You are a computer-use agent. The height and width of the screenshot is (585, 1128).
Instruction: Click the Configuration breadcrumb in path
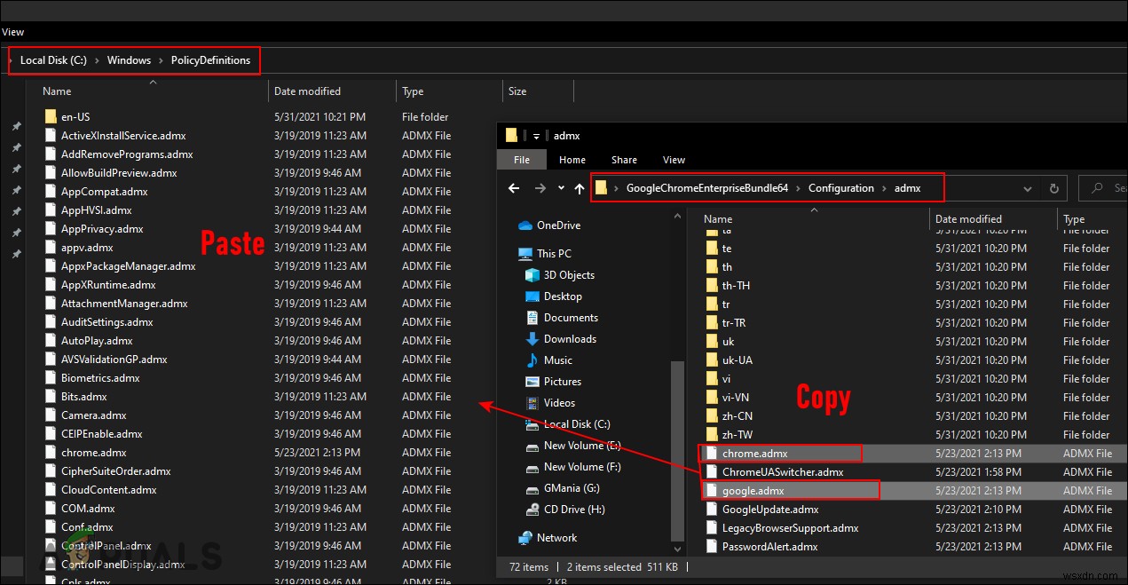(840, 188)
